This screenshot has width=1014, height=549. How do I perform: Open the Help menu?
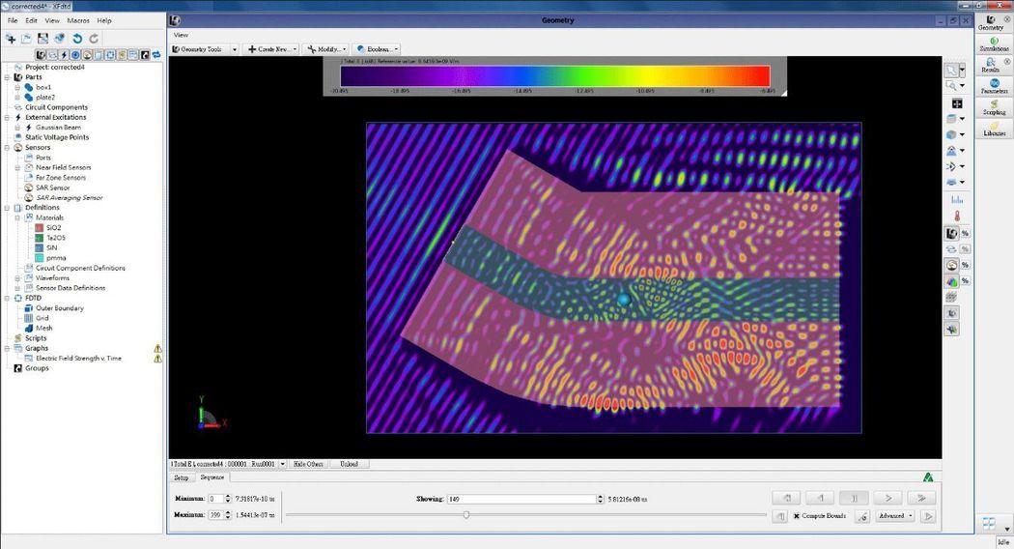click(x=104, y=20)
